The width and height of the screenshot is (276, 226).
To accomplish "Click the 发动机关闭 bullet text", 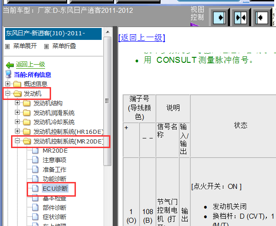I will point(230,207).
